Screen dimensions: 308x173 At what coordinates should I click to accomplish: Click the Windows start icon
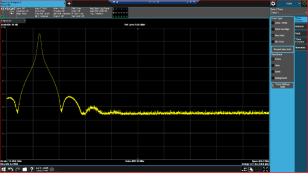pyautogui.click(x=3, y=169)
